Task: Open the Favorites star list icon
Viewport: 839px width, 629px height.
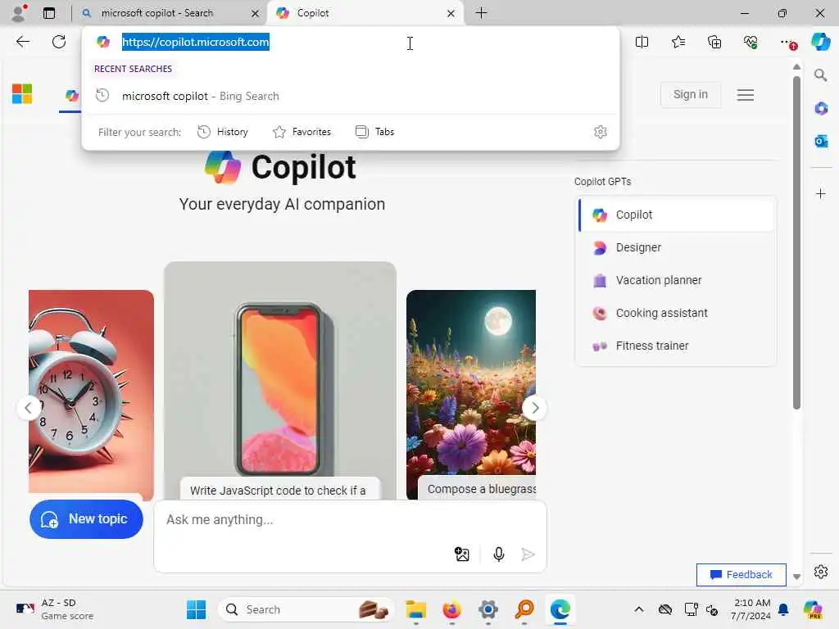Action: [678, 42]
